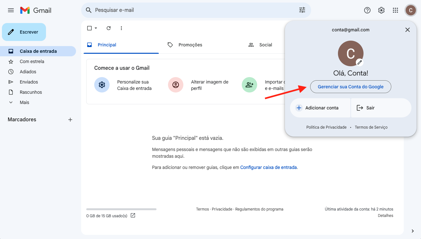
Task: Click the account avatar in top bar
Action: pos(410,10)
